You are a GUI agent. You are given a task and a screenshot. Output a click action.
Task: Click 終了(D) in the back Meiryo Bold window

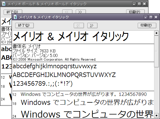tap(13, 12)
